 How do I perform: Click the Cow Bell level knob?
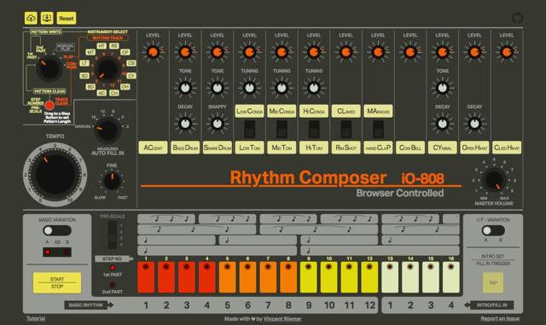pos(410,52)
